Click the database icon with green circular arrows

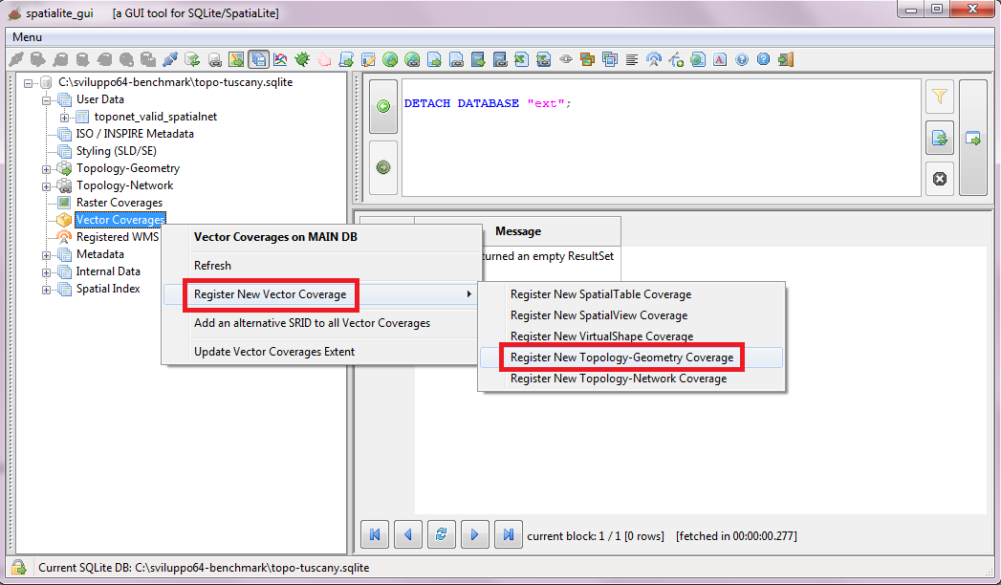pyautogui.click(x=192, y=60)
